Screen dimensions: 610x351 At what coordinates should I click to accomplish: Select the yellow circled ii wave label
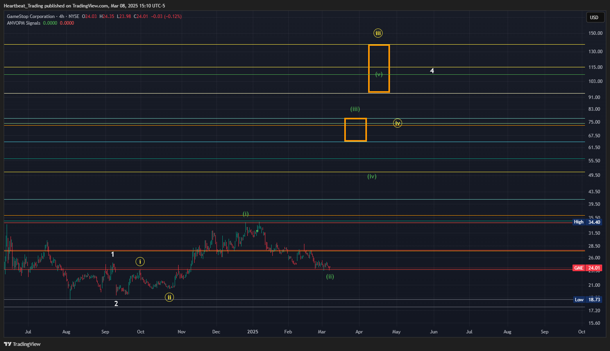[x=169, y=297]
